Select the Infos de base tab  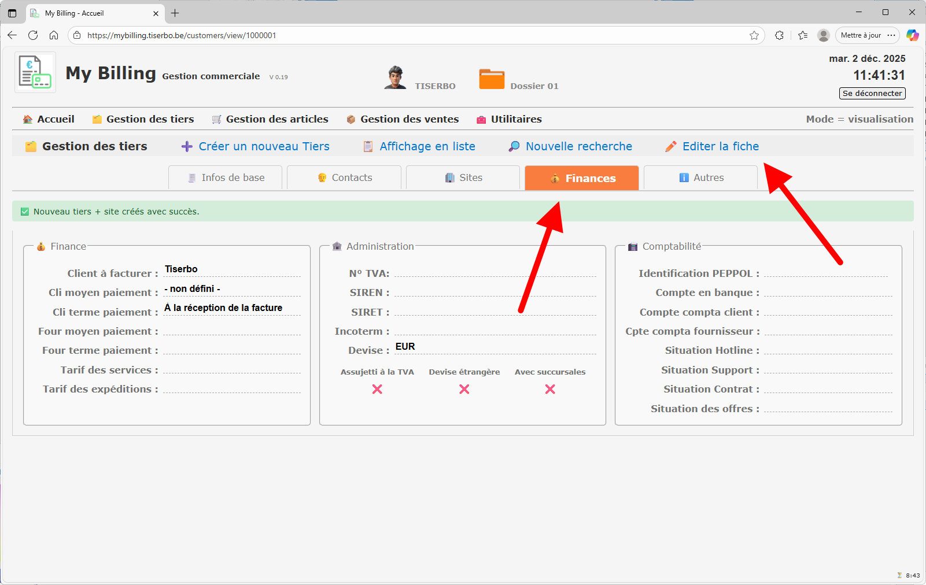tap(226, 177)
